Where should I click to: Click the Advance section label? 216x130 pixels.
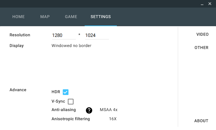[x=18, y=90]
